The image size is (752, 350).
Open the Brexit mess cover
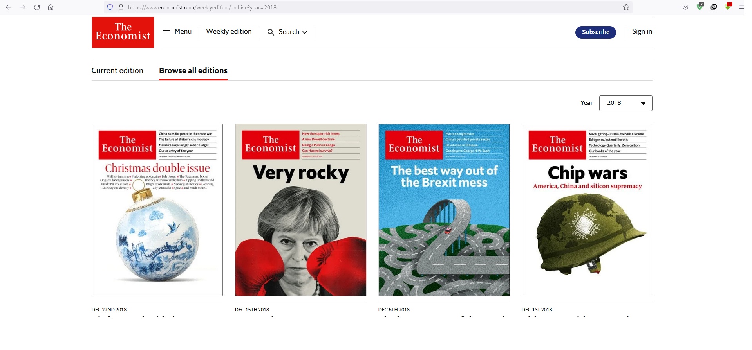point(444,210)
